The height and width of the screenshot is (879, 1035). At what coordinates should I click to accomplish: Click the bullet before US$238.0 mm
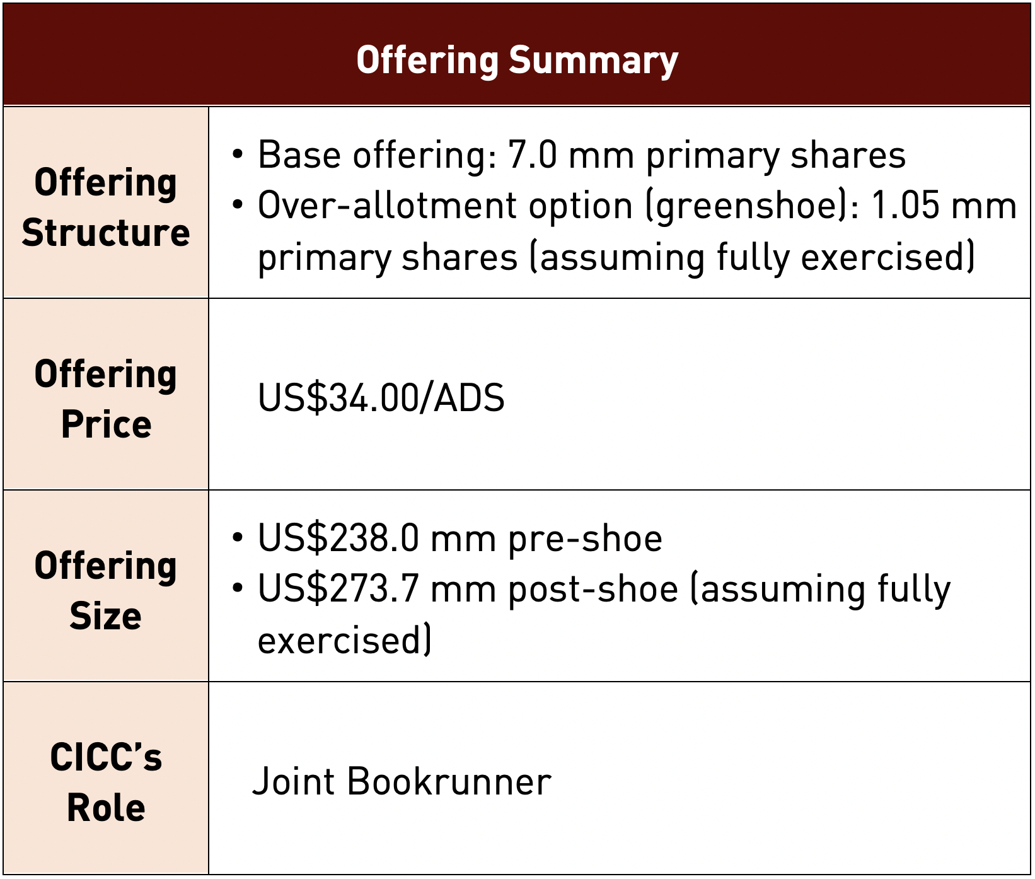point(237,538)
